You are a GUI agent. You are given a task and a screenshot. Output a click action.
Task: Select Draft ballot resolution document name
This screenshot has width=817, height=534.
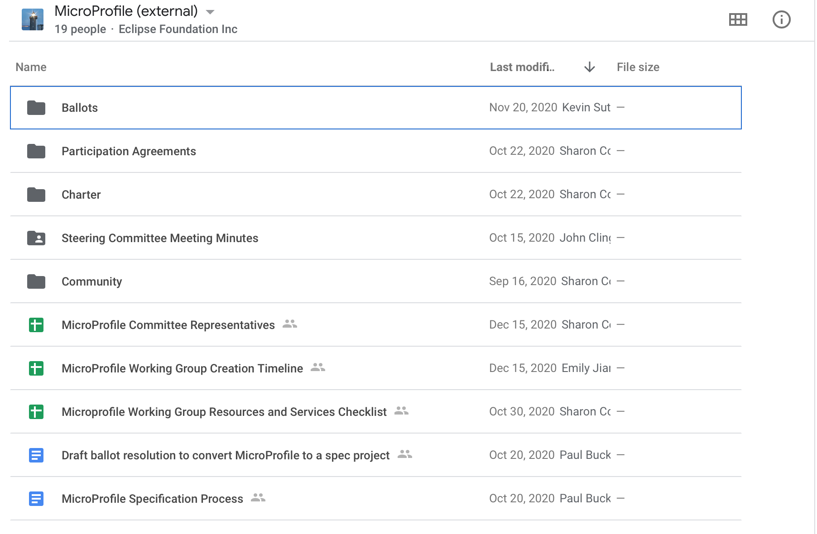pos(226,455)
